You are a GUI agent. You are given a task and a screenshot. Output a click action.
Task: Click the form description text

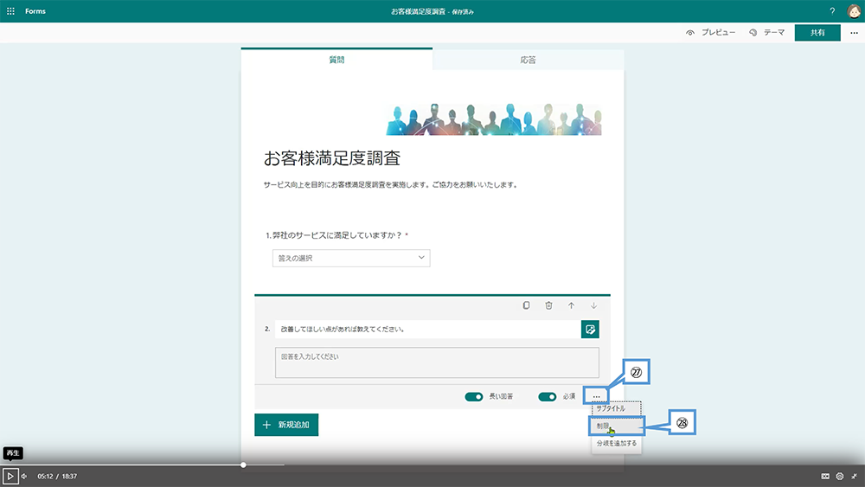pyautogui.click(x=391, y=185)
